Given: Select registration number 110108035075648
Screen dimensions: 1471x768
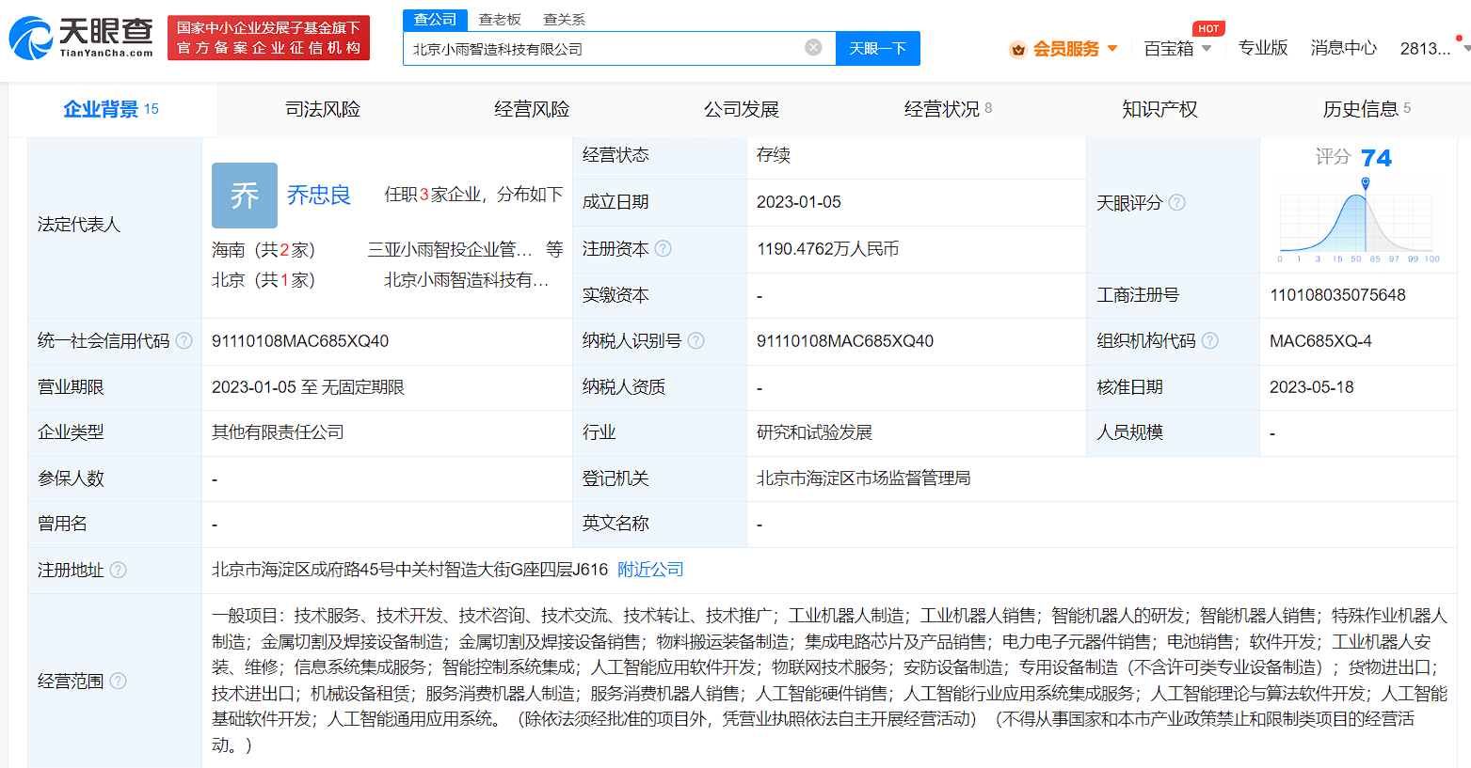Looking at the screenshot, I should (x=1337, y=295).
